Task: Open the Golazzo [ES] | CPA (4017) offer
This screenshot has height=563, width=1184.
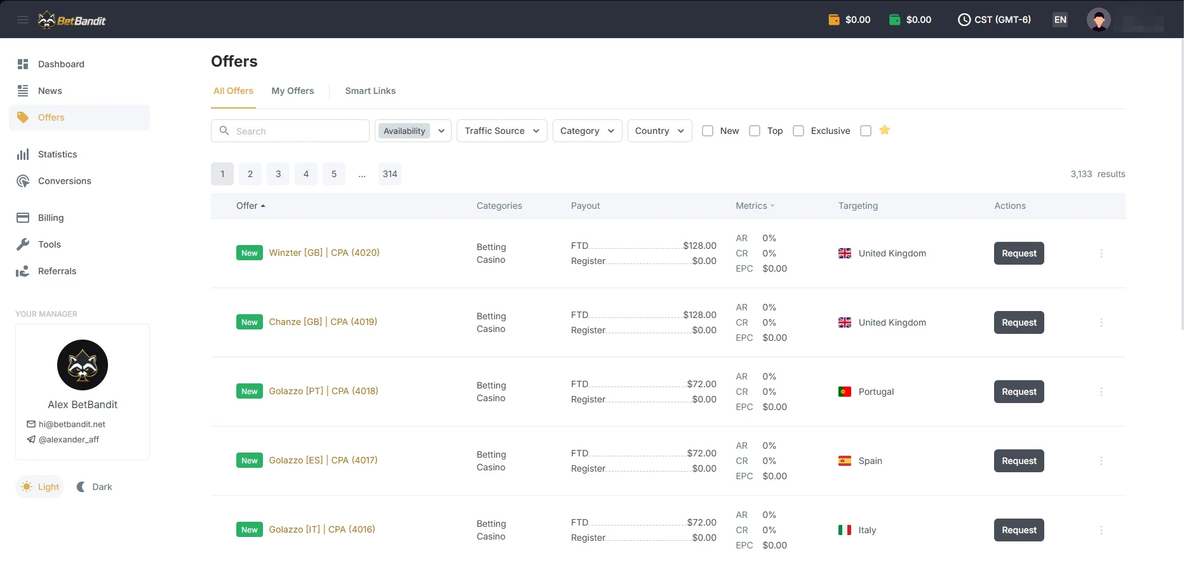Action: 323,460
